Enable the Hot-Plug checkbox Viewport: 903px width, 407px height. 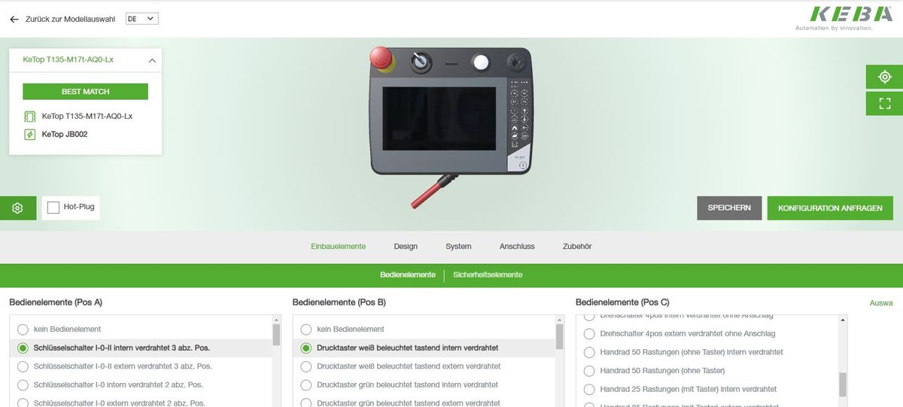tap(53, 207)
